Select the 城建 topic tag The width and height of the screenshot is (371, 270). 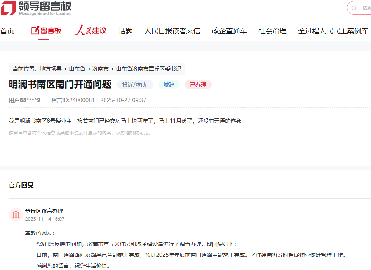[169, 85]
